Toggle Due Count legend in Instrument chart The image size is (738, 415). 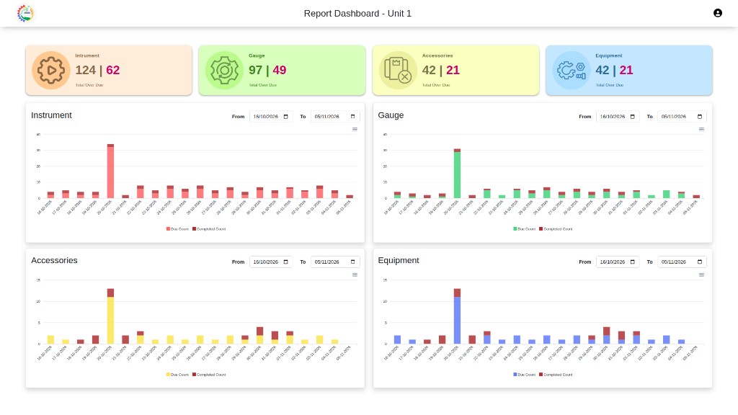(177, 229)
